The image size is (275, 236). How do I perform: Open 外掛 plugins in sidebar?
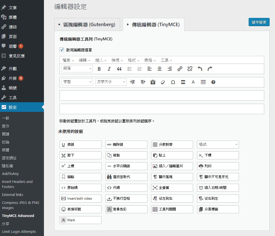pos(22,78)
